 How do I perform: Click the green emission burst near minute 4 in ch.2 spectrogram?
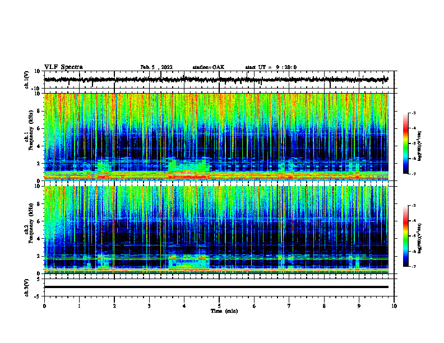tap(189, 262)
